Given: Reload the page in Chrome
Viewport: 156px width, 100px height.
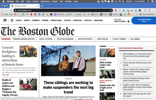Looking at the screenshot, I should point(11,10).
